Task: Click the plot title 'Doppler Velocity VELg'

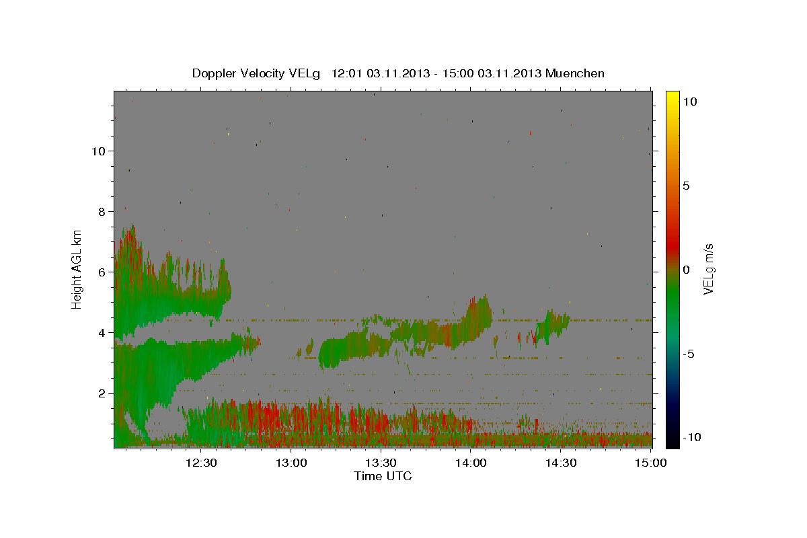Action: coord(258,73)
